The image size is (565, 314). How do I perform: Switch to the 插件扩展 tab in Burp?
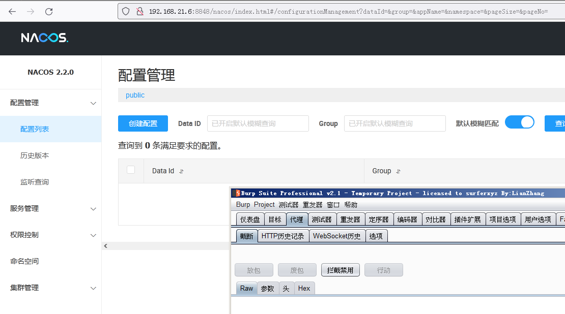468,219
